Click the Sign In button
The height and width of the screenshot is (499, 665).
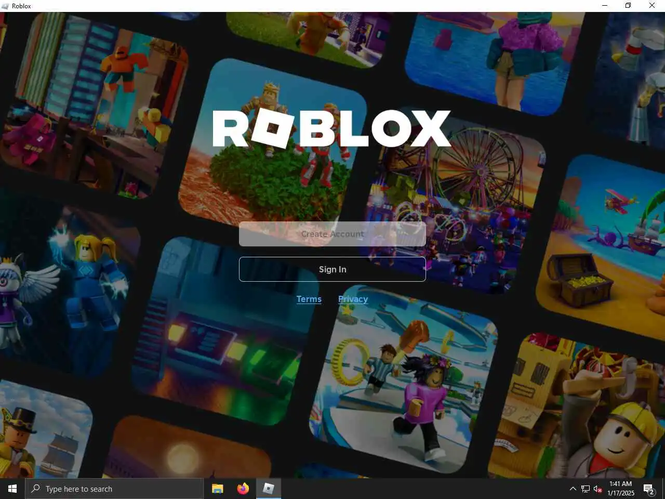tap(332, 269)
